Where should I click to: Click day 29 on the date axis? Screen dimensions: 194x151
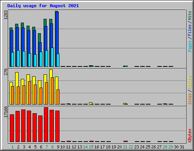point(171,147)
